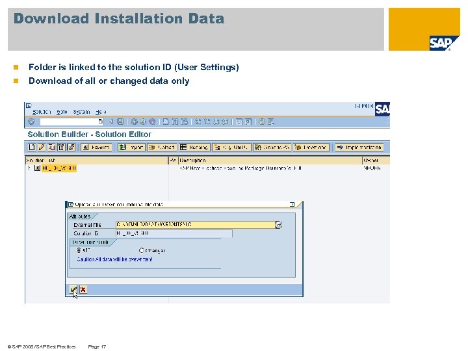Click the Generate Shortcut icon

pyautogui.click(x=248, y=122)
